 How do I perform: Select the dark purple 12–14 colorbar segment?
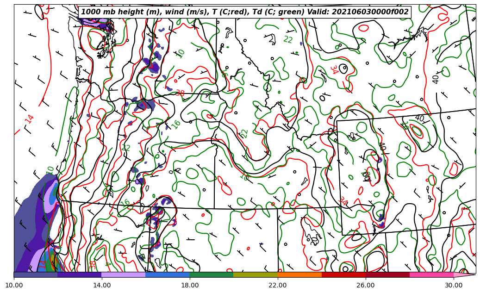point(80,274)
